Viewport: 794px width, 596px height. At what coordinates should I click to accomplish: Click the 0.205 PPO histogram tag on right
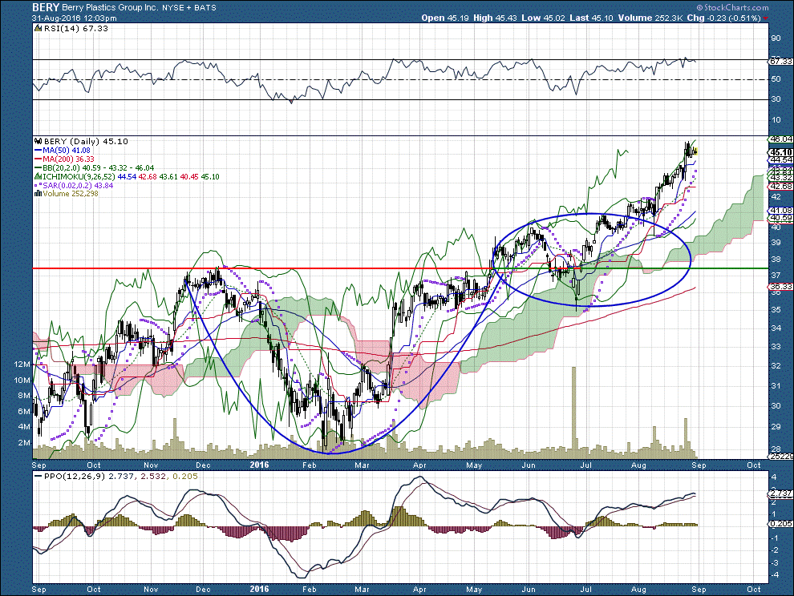point(780,524)
